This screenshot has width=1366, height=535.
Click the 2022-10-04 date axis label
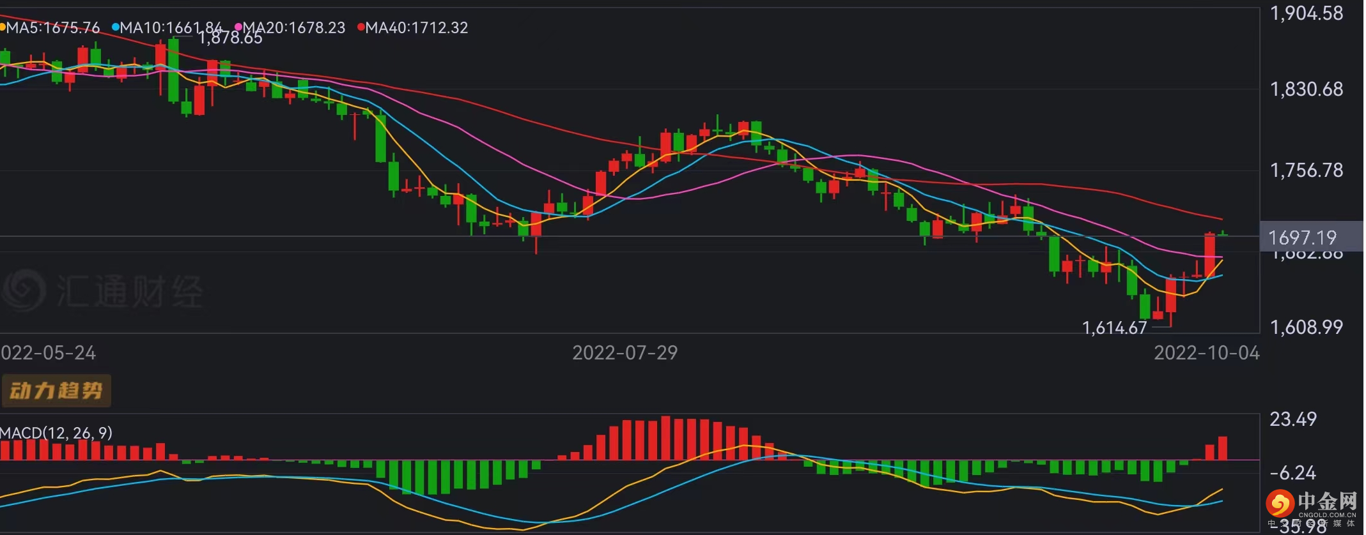1207,353
